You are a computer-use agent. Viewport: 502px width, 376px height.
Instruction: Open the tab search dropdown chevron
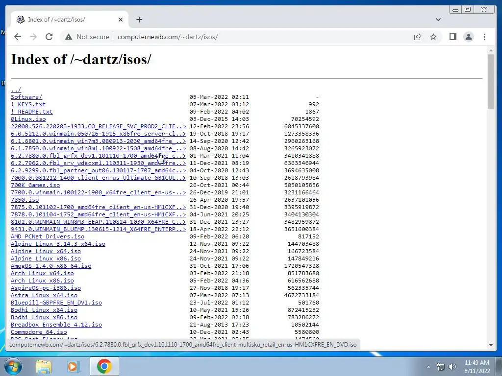[x=438, y=20]
